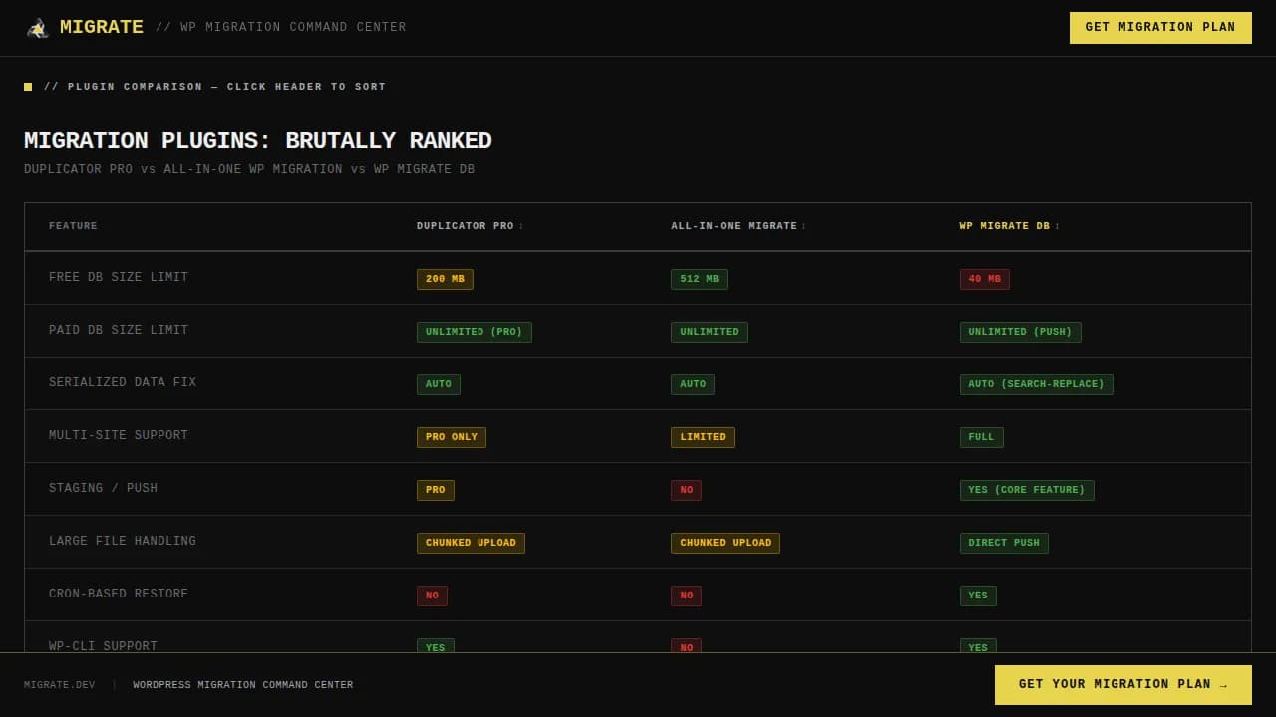Click the PLUGIN COMPARISON section label
Screen dimensions: 1276x717
[x=214, y=87]
